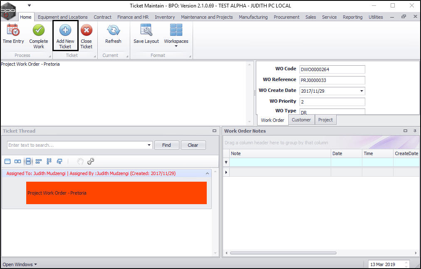Save the current layout
This screenshot has width=421, height=269.
tap(146, 34)
